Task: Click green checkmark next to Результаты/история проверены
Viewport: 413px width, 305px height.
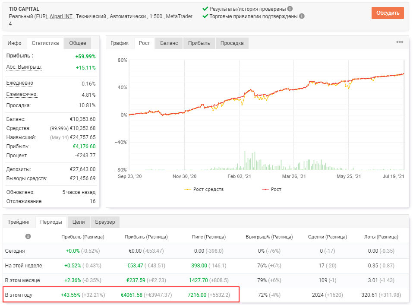Action: pos(205,9)
